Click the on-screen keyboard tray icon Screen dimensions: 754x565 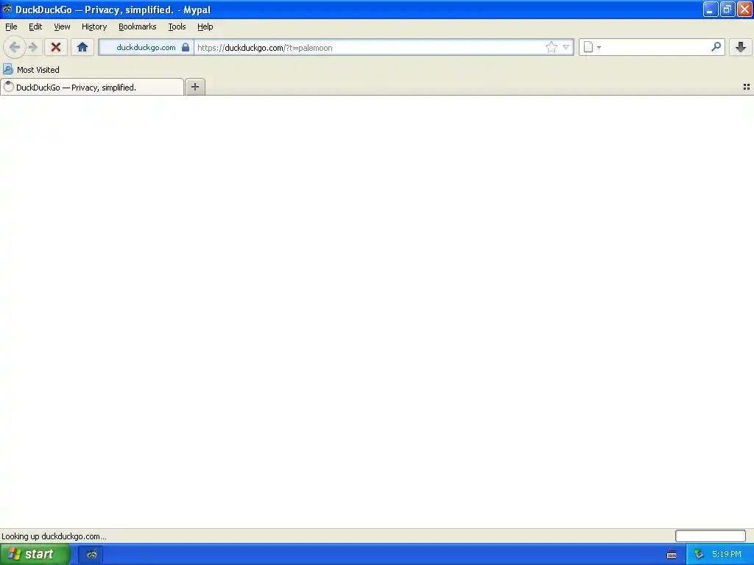(x=672, y=555)
